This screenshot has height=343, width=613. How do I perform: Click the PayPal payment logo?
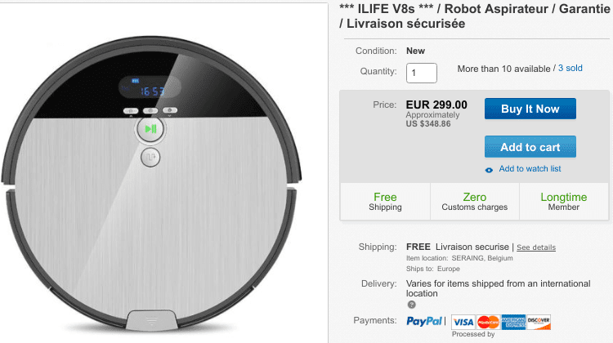pyautogui.click(x=424, y=321)
